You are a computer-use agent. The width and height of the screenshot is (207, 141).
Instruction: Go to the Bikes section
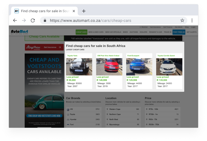point(125,32)
